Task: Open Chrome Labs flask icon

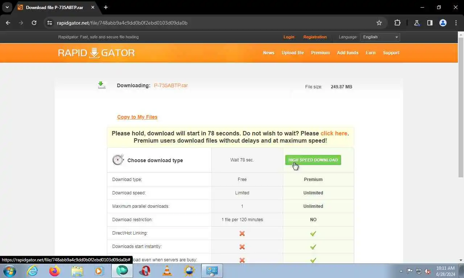Action: coord(417,23)
